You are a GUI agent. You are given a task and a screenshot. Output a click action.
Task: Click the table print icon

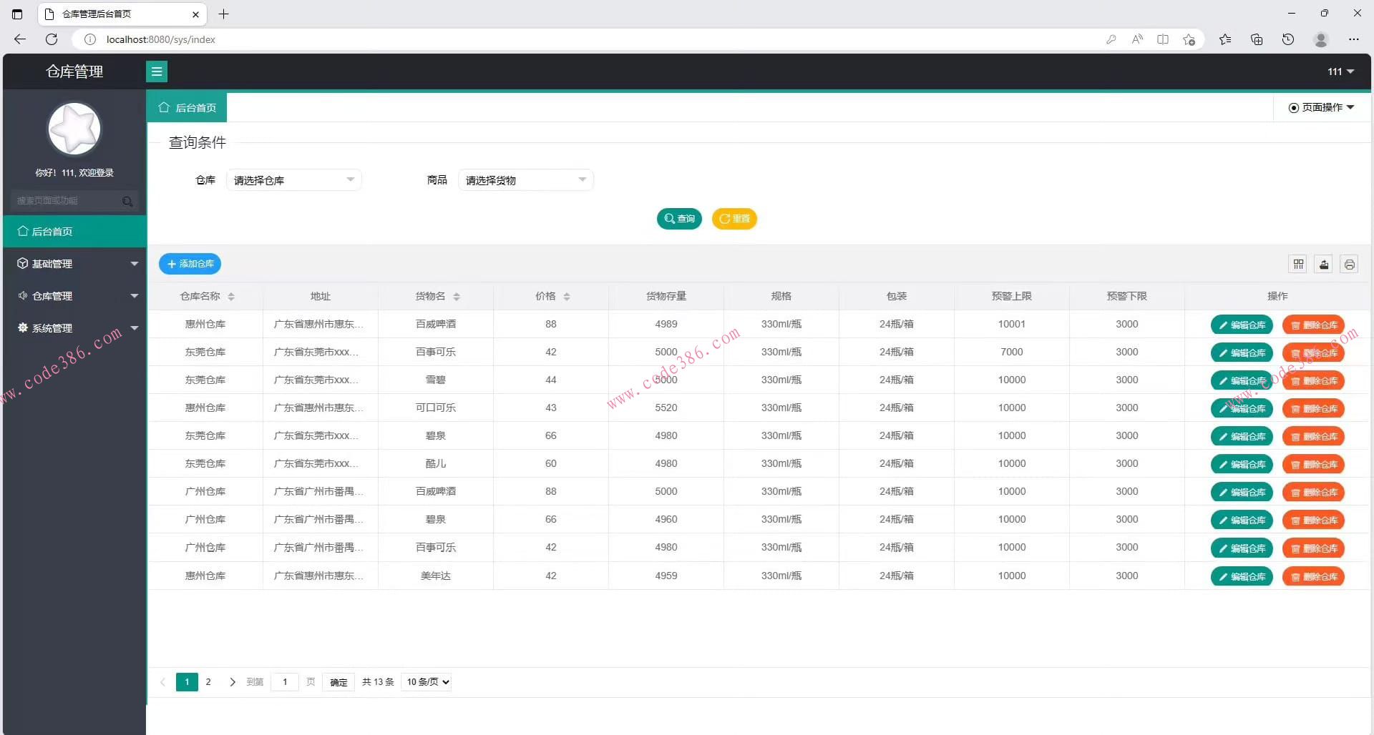(1349, 265)
